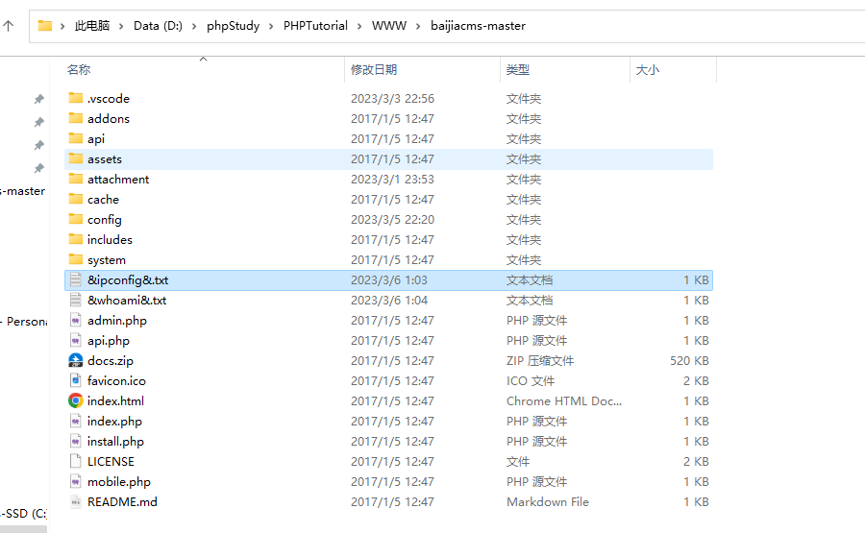
Task: Expand the chevron after PHPTutorial
Action: tap(359, 26)
